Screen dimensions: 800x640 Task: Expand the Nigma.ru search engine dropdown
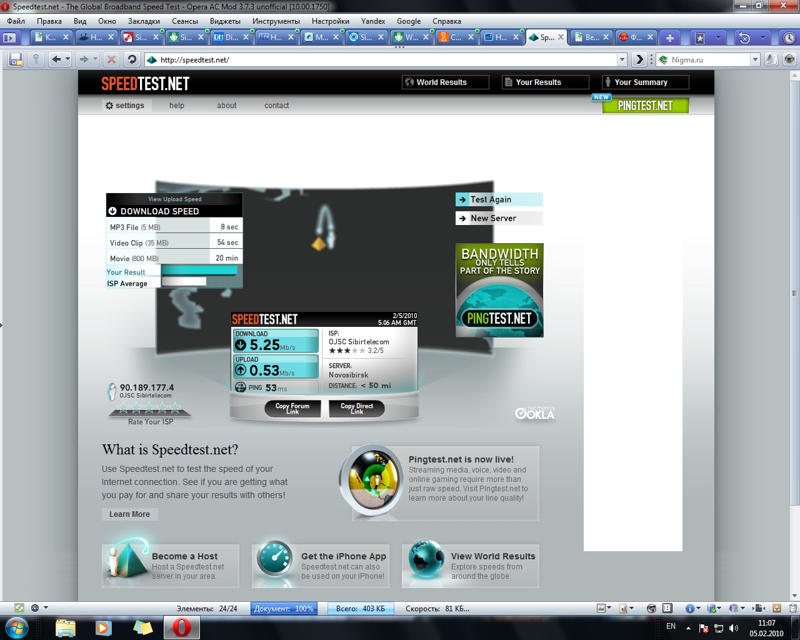(755, 60)
